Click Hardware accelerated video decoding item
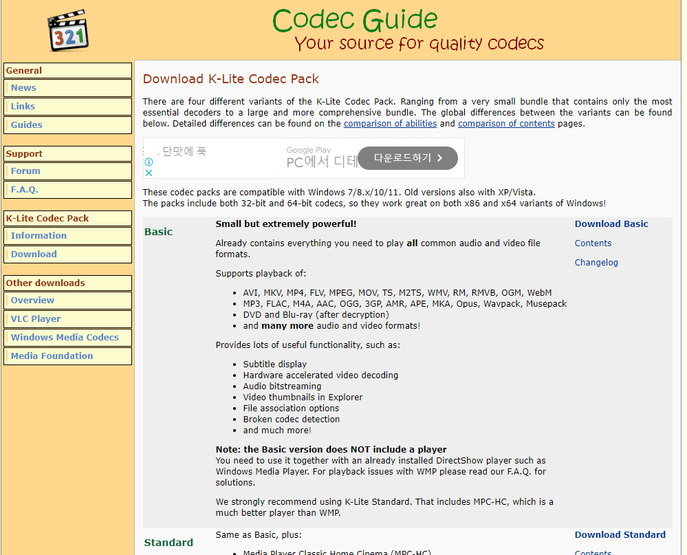The width and height of the screenshot is (687, 555). (x=320, y=375)
